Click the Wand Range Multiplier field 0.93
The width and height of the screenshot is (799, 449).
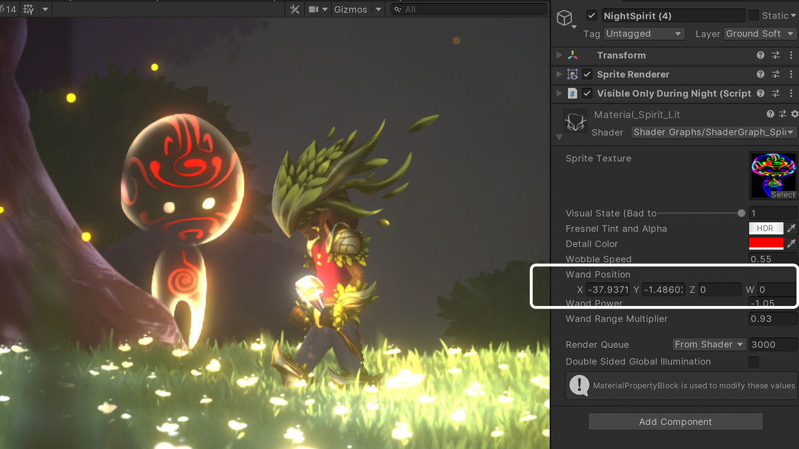pos(773,319)
